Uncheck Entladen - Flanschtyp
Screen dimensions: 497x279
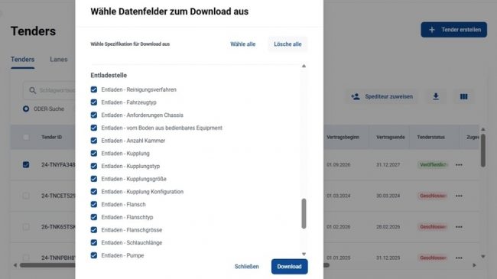tap(94, 217)
